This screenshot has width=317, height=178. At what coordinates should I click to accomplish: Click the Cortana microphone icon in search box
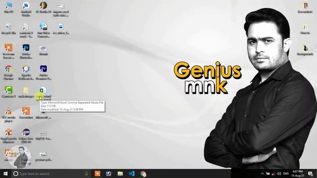coord(86,174)
